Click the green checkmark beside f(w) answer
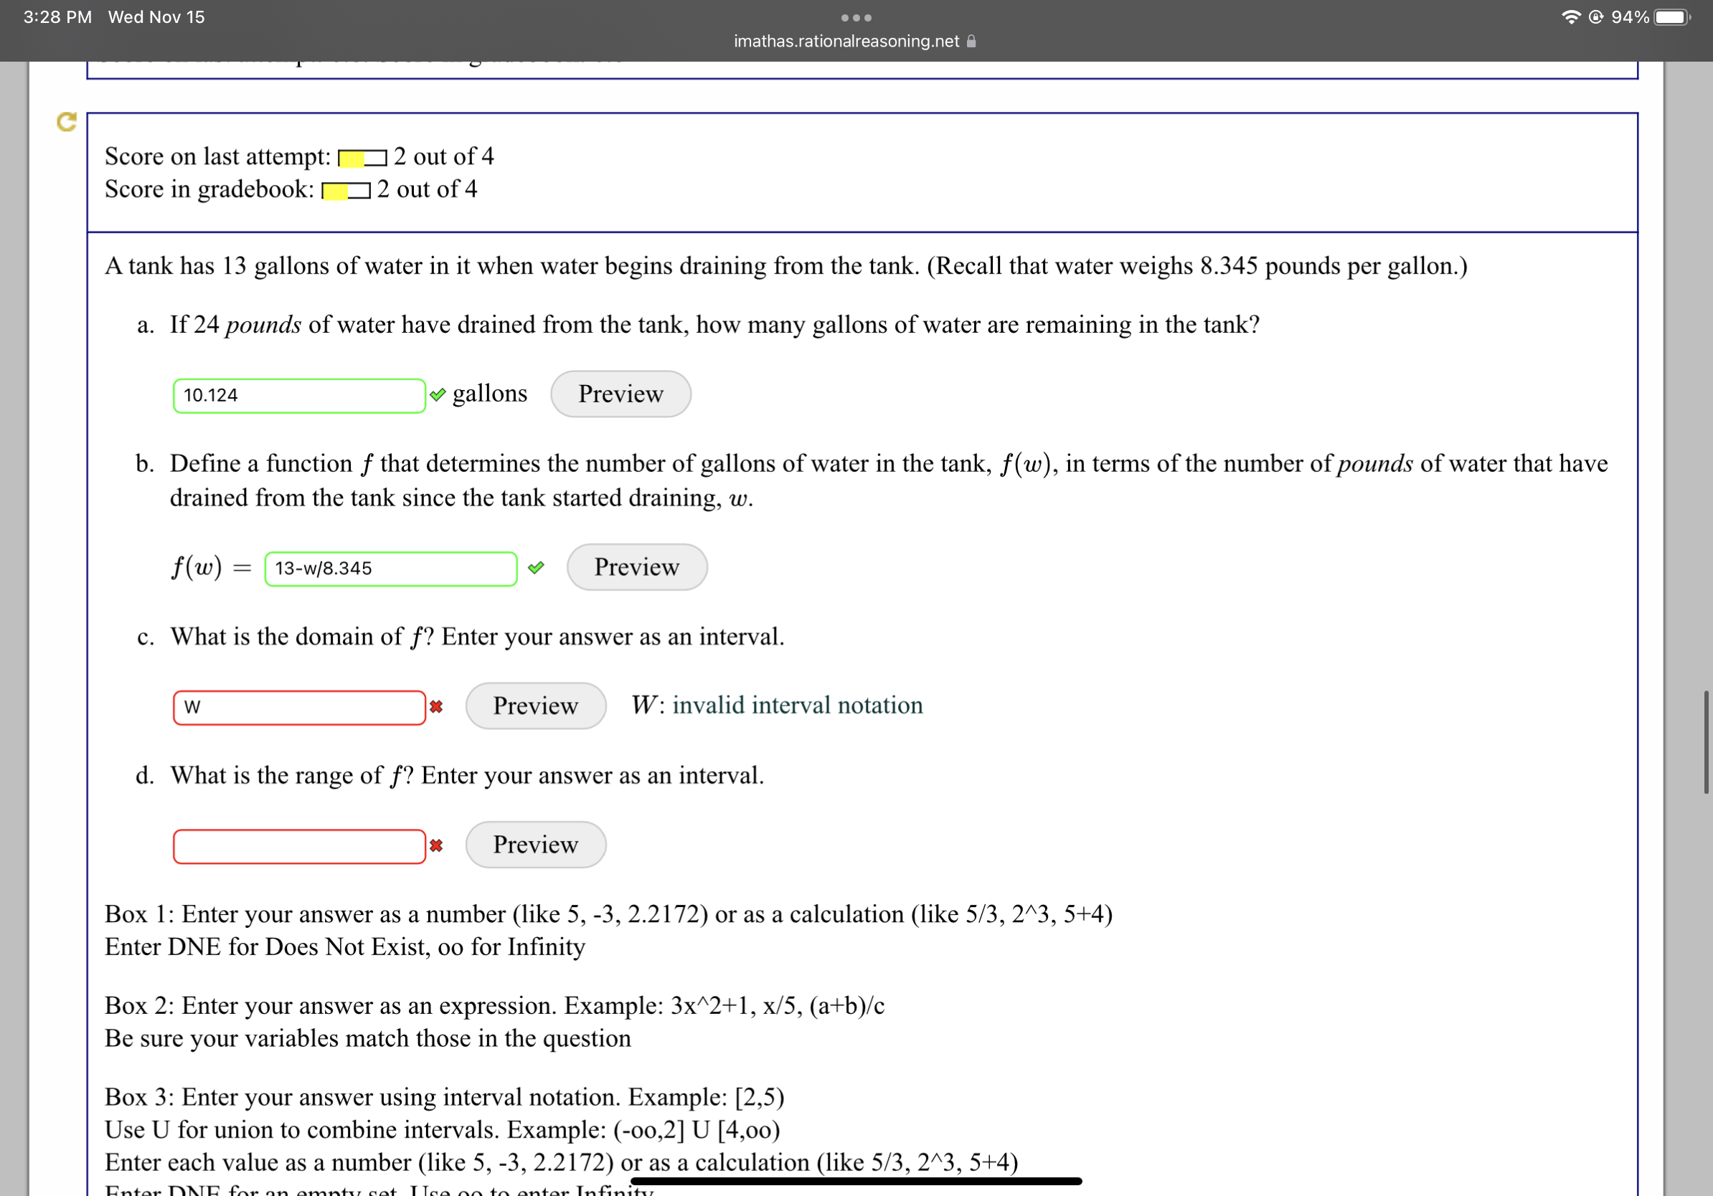Viewport: 1713px width, 1196px height. (537, 567)
